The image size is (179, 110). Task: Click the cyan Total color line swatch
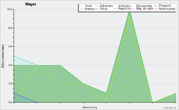(82, 6)
